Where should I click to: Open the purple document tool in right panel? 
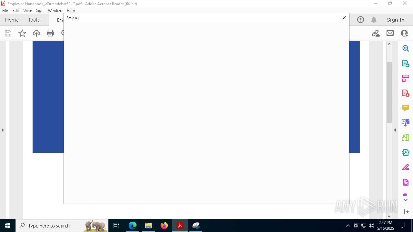coord(406,182)
